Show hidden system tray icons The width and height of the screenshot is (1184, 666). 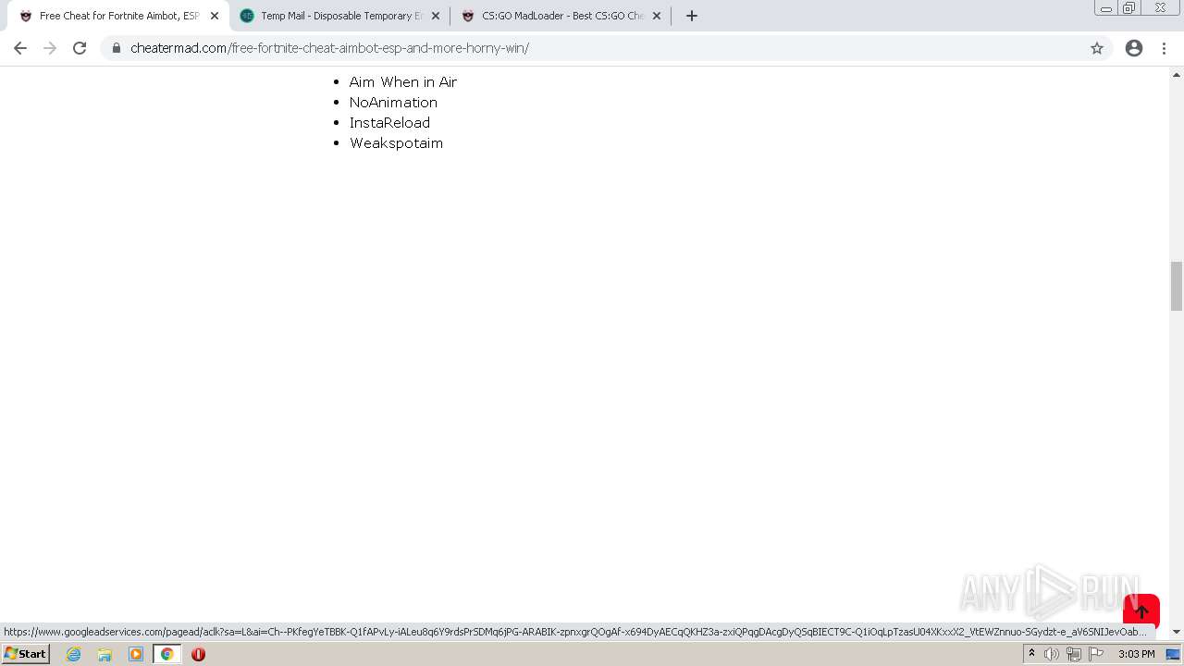click(1031, 654)
